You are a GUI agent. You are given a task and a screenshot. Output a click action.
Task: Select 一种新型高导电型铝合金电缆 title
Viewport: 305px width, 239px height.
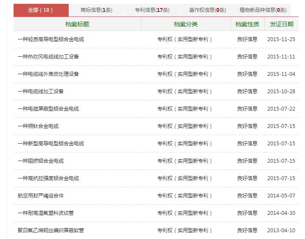51,144
